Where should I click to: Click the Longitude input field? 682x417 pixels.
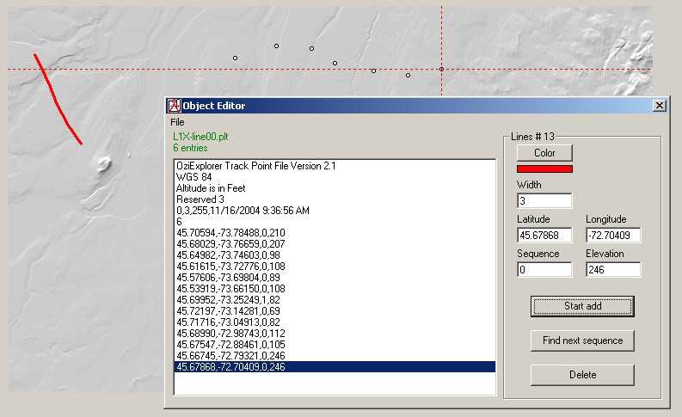click(x=612, y=235)
